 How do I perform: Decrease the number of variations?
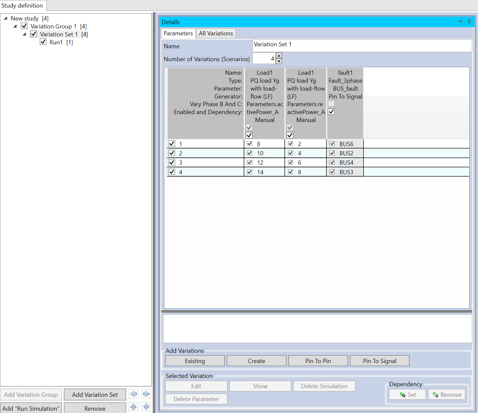coord(279,62)
